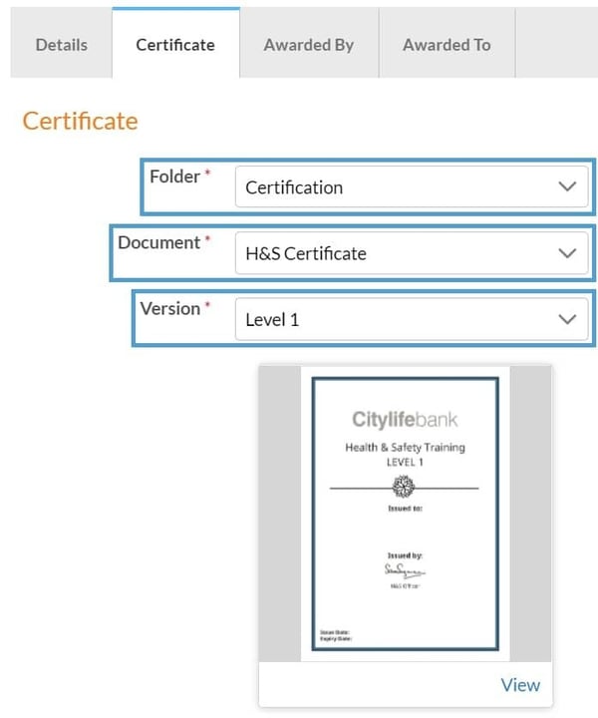The width and height of the screenshot is (598, 718).
Task: Click the Folder field label
Action: coord(175,177)
